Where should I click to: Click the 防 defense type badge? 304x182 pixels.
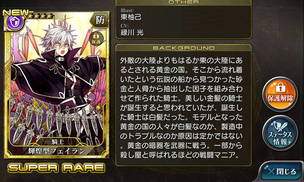(100, 20)
